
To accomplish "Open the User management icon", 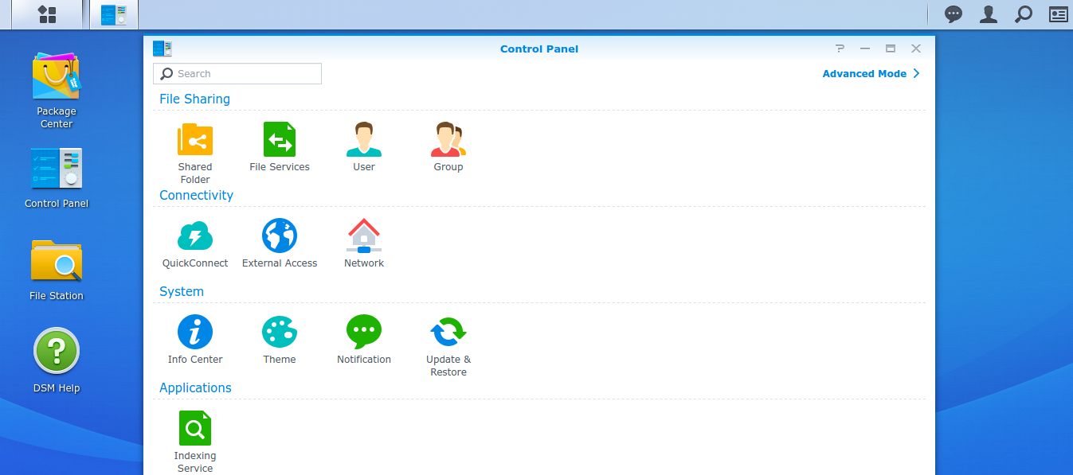I will [x=364, y=140].
